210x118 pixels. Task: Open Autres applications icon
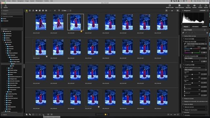179,6
